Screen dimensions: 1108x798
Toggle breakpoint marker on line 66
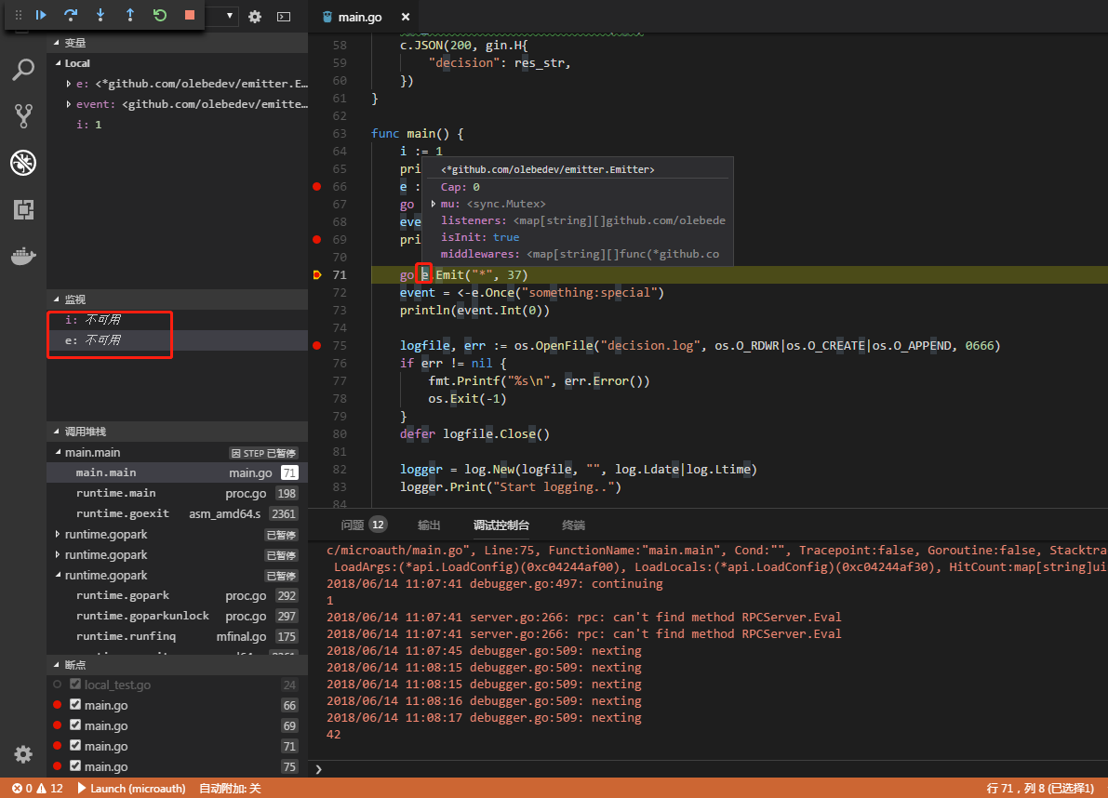tap(316, 186)
